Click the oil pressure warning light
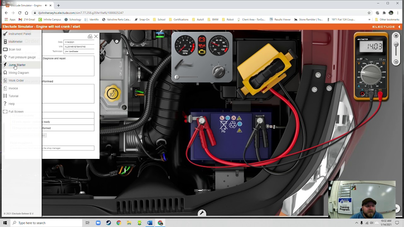404x227 pixels. click(202, 46)
